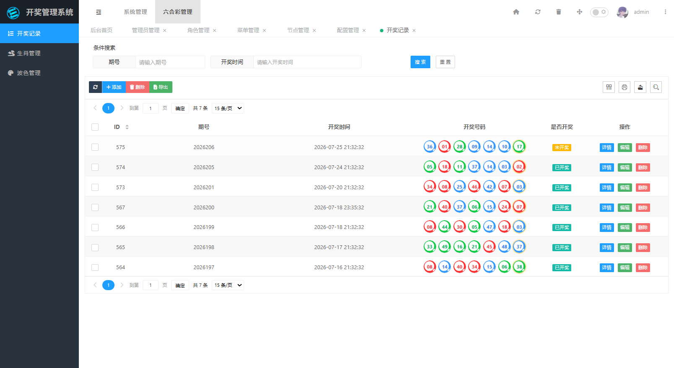
Task: Close the 节点管理 tab
Action: click(314, 31)
